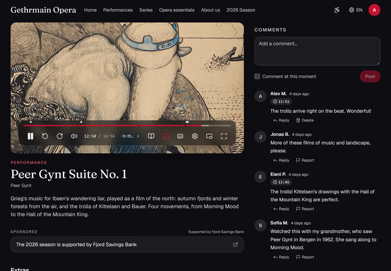Image resolution: width=391 pixels, height=271 pixels.
Task: Open the EN language selector
Action: pos(356,10)
